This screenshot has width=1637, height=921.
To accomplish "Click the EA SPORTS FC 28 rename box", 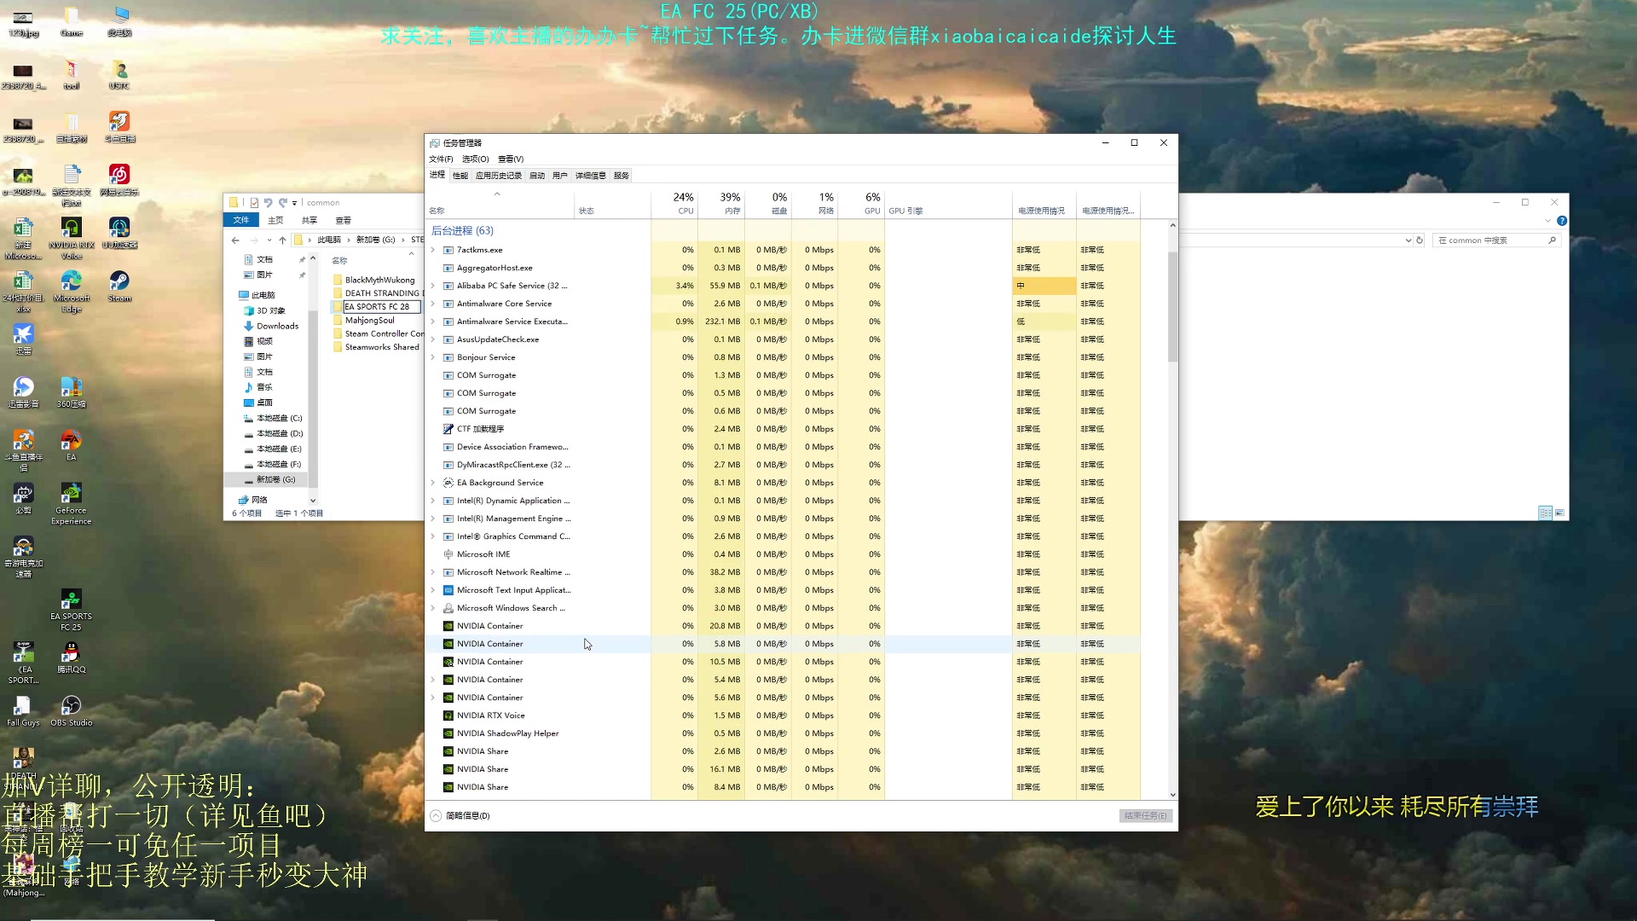I will pyautogui.click(x=382, y=307).
